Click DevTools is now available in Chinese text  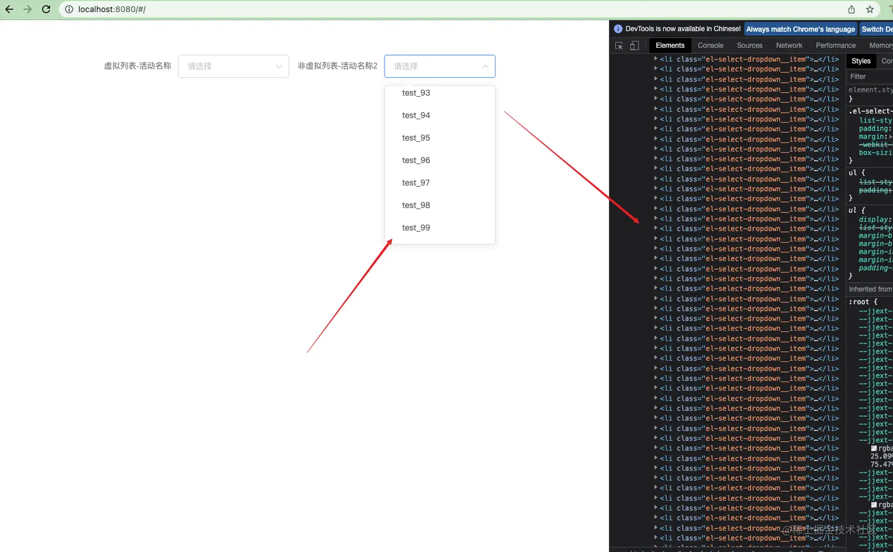click(683, 29)
